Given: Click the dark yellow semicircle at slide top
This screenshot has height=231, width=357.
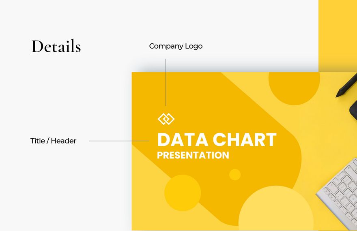Looking at the screenshot, I should 294,88.
